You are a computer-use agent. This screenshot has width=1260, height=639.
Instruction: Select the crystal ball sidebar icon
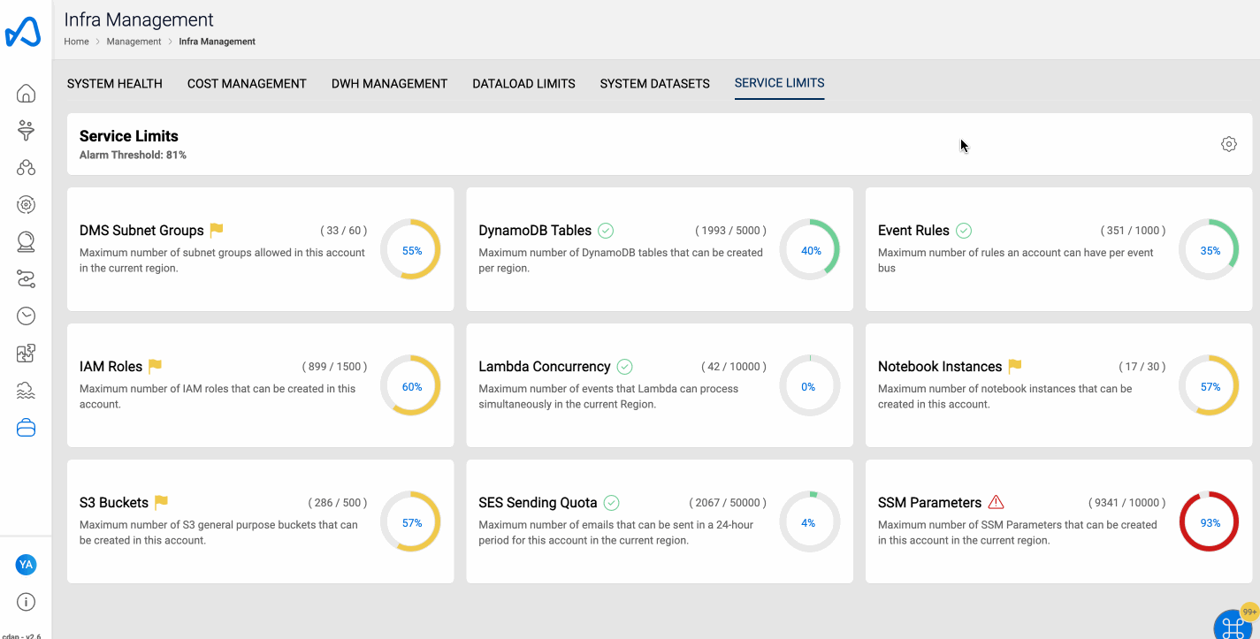coord(27,242)
